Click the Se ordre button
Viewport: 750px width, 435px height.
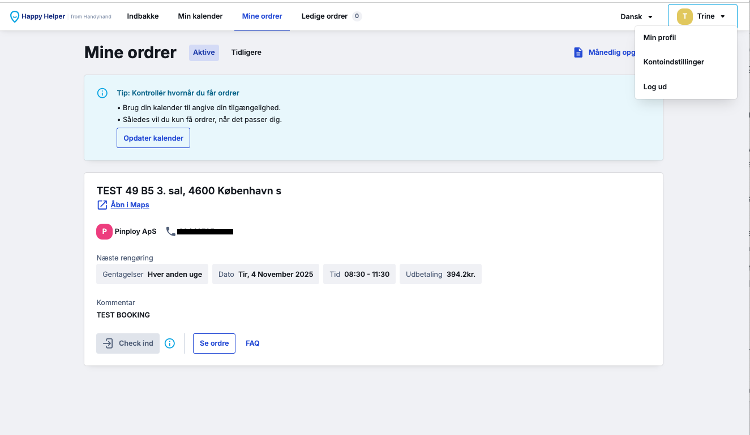[x=214, y=343]
